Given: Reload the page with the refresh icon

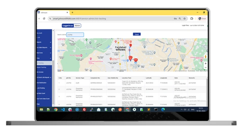Looking at the screenshot, I should [x=44, y=19].
